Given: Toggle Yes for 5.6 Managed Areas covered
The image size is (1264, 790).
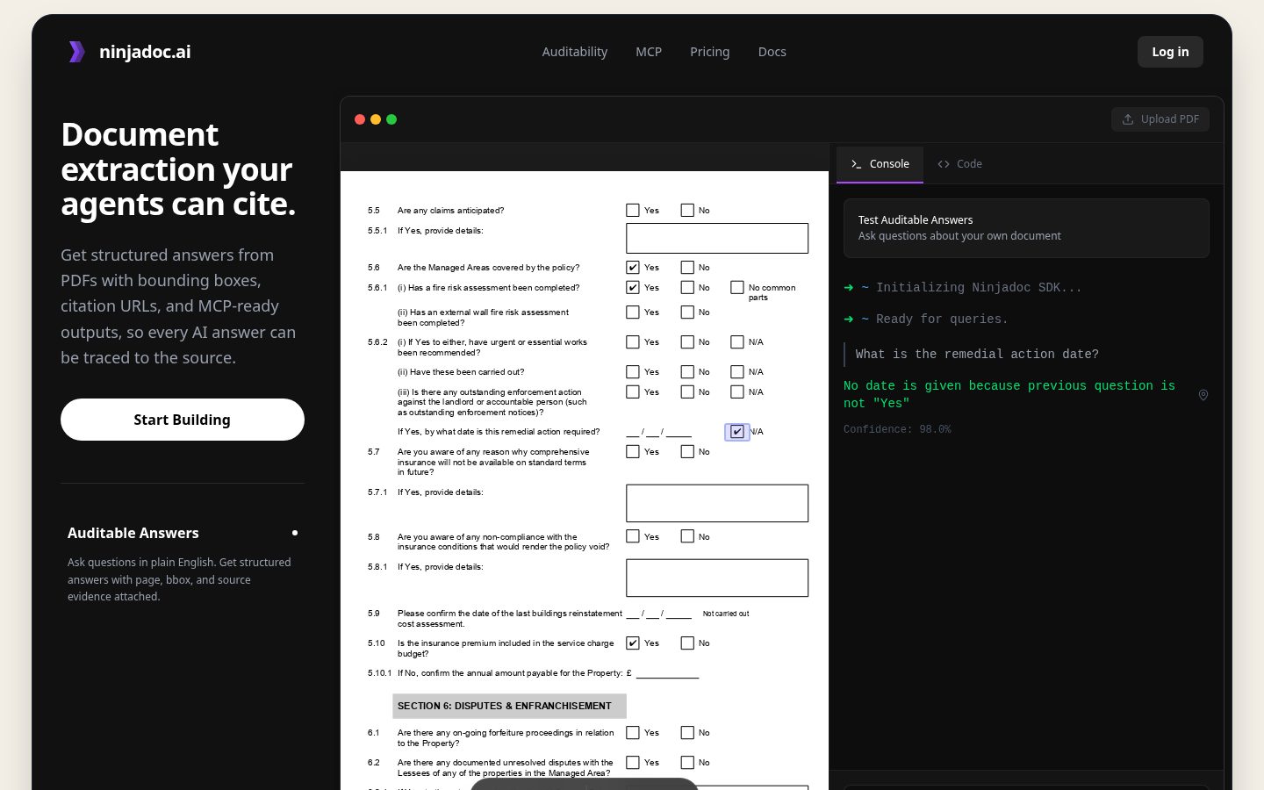Looking at the screenshot, I should 633,268.
